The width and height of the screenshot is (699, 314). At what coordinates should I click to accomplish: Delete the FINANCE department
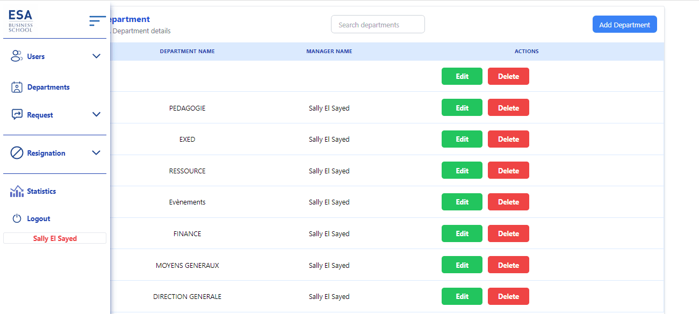[508, 233]
